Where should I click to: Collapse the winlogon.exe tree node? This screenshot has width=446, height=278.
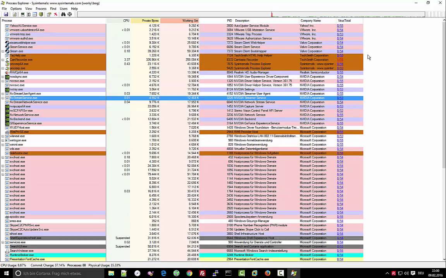[3, 141]
